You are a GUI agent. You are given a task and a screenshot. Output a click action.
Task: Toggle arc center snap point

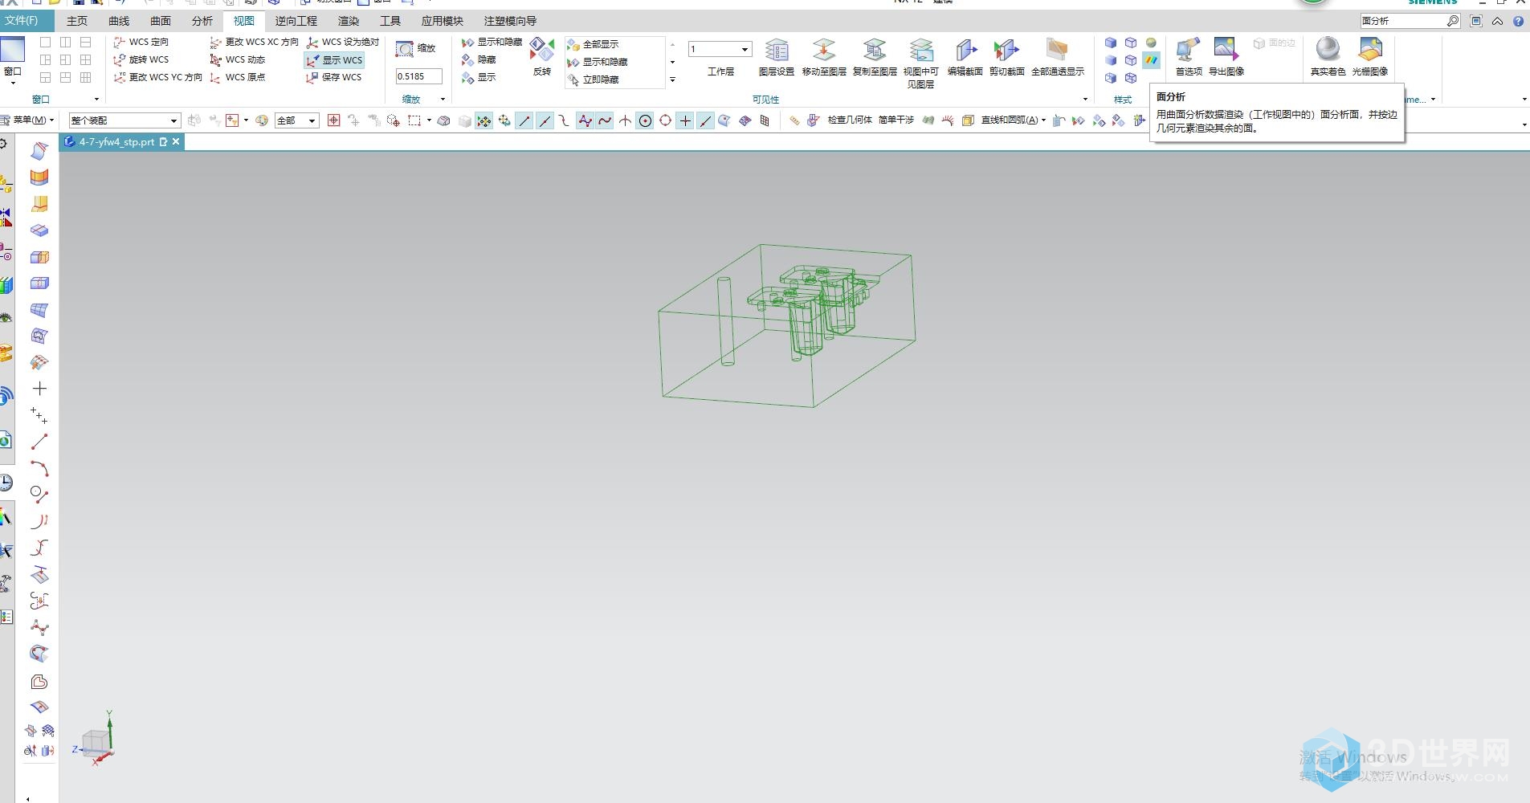pos(645,120)
